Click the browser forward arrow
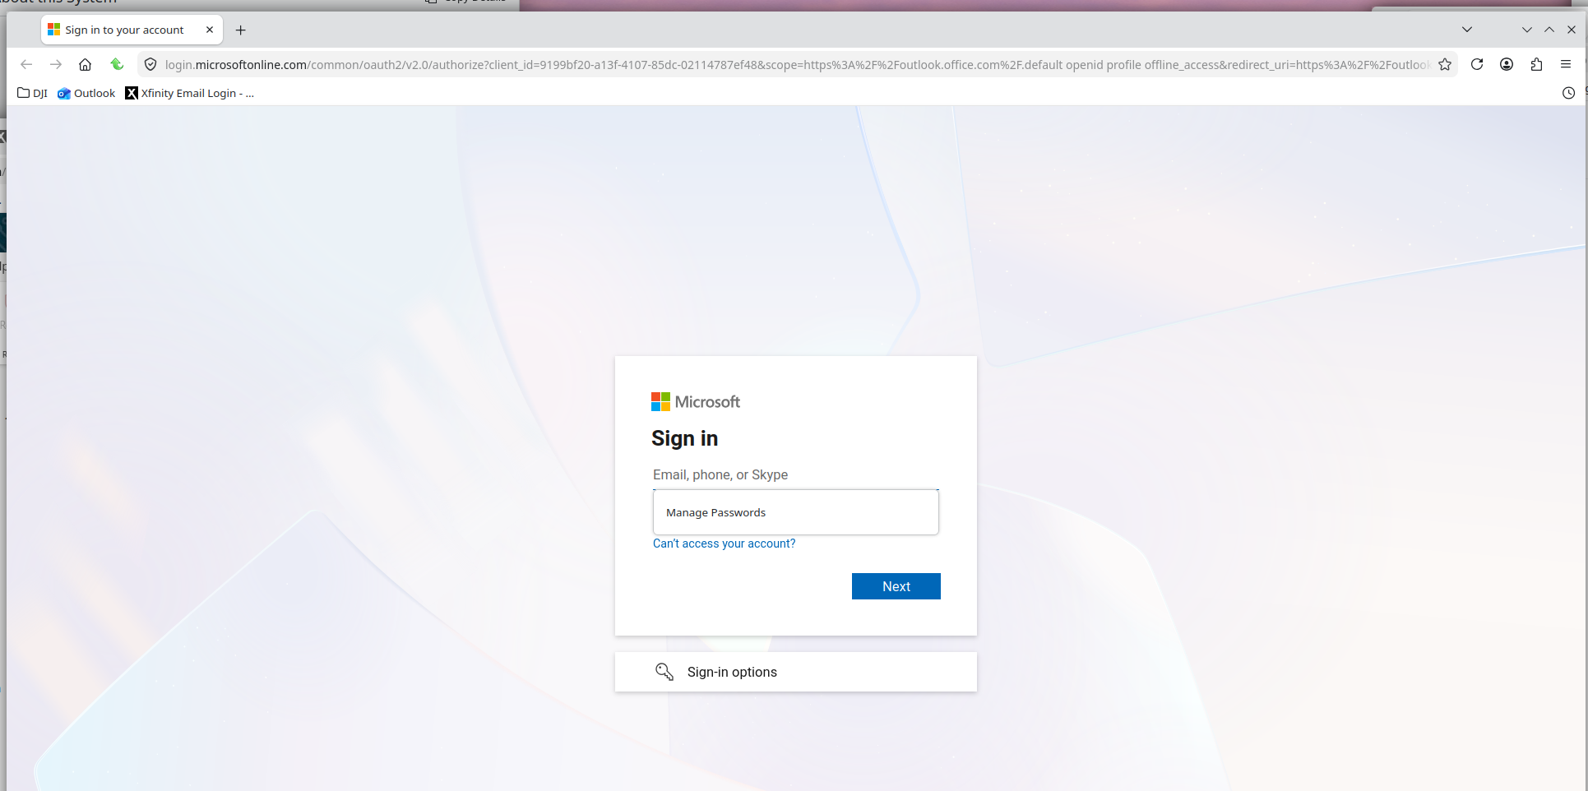The width and height of the screenshot is (1588, 791). 56,64
